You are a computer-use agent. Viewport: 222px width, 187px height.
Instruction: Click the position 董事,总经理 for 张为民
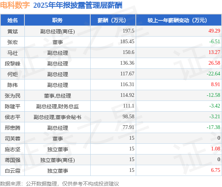point(57,96)
